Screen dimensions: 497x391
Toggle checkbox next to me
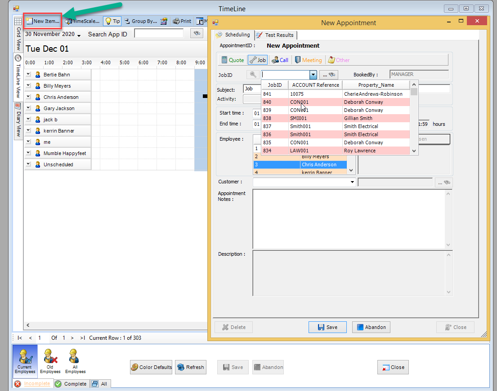(x=28, y=142)
